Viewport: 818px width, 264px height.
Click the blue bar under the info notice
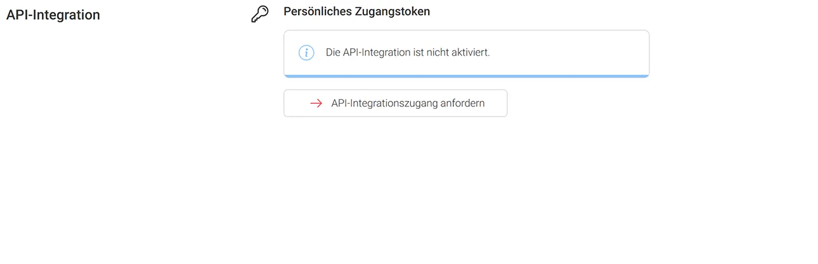466,76
